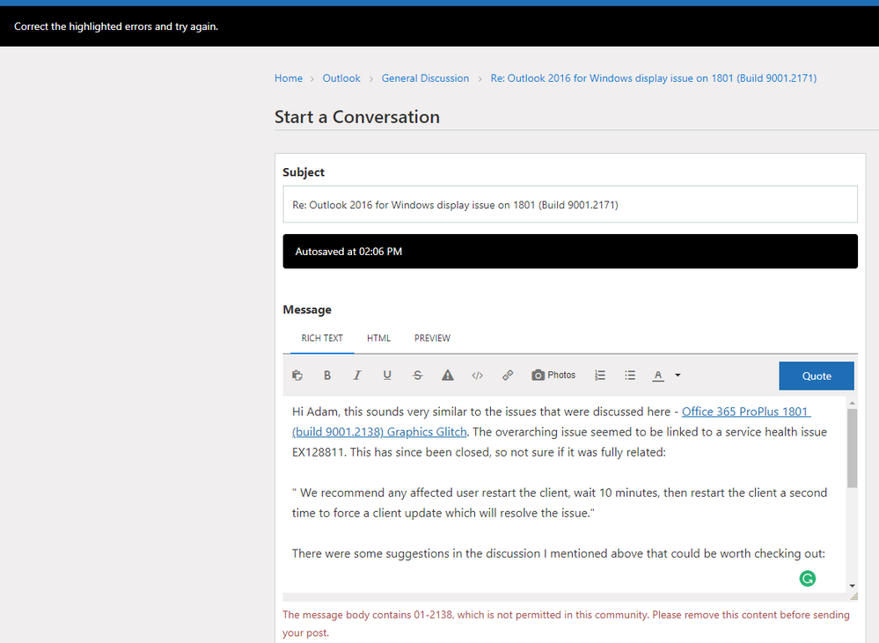Viewport: 879px width, 643px height.
Task: Click the Autosaved at 02:06 PM banner
Action: tap(570, 252)
